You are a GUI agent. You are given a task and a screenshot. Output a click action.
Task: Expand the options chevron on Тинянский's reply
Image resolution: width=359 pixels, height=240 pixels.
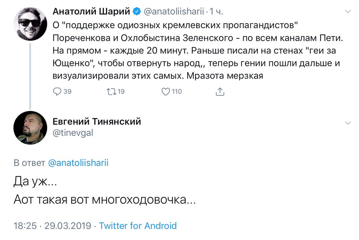point(348,123)
